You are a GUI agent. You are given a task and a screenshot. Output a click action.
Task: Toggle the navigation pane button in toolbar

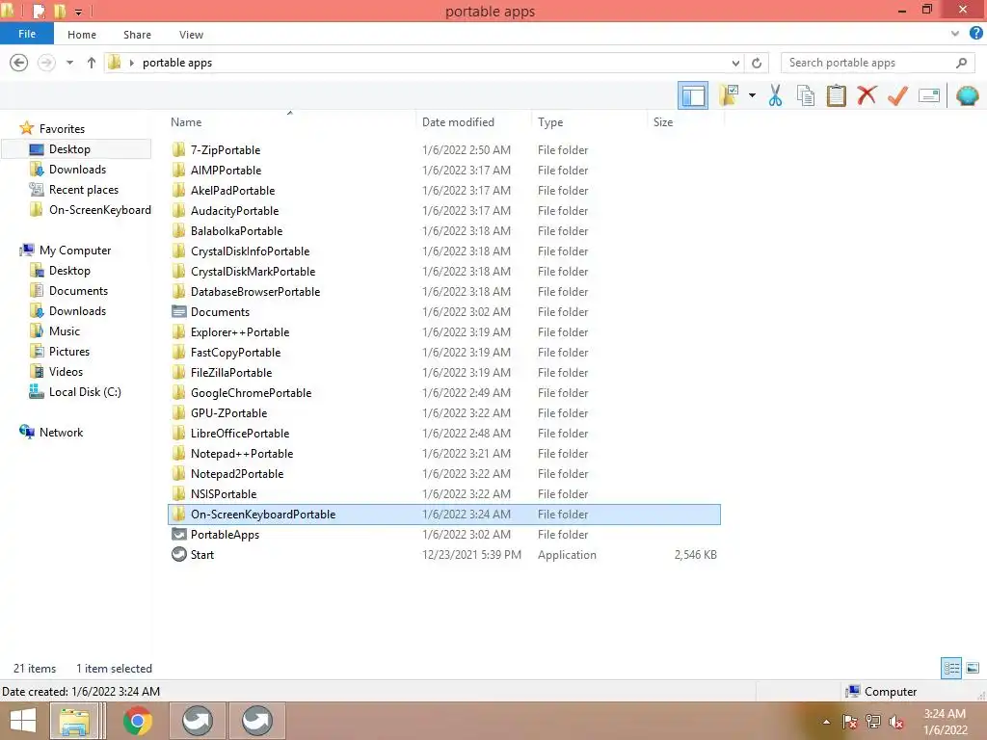[692, 95]
